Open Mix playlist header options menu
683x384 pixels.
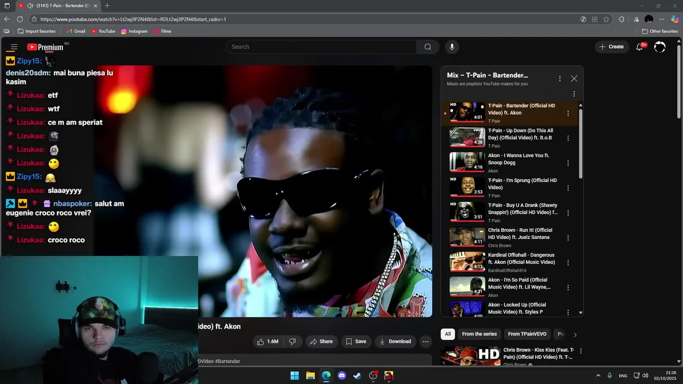coord(560,78)
